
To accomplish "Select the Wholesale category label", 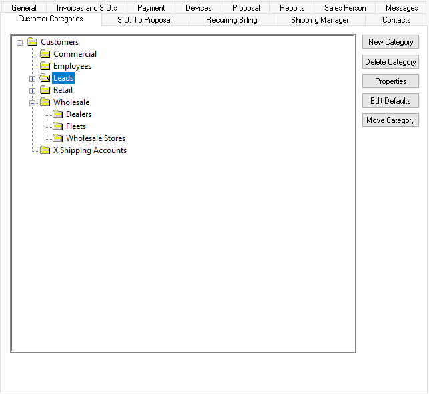I will pos(71,102).
